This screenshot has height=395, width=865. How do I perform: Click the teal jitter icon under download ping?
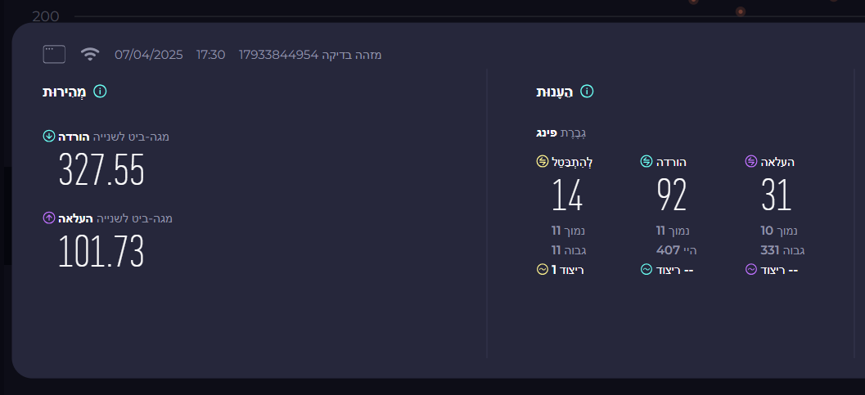646,269
